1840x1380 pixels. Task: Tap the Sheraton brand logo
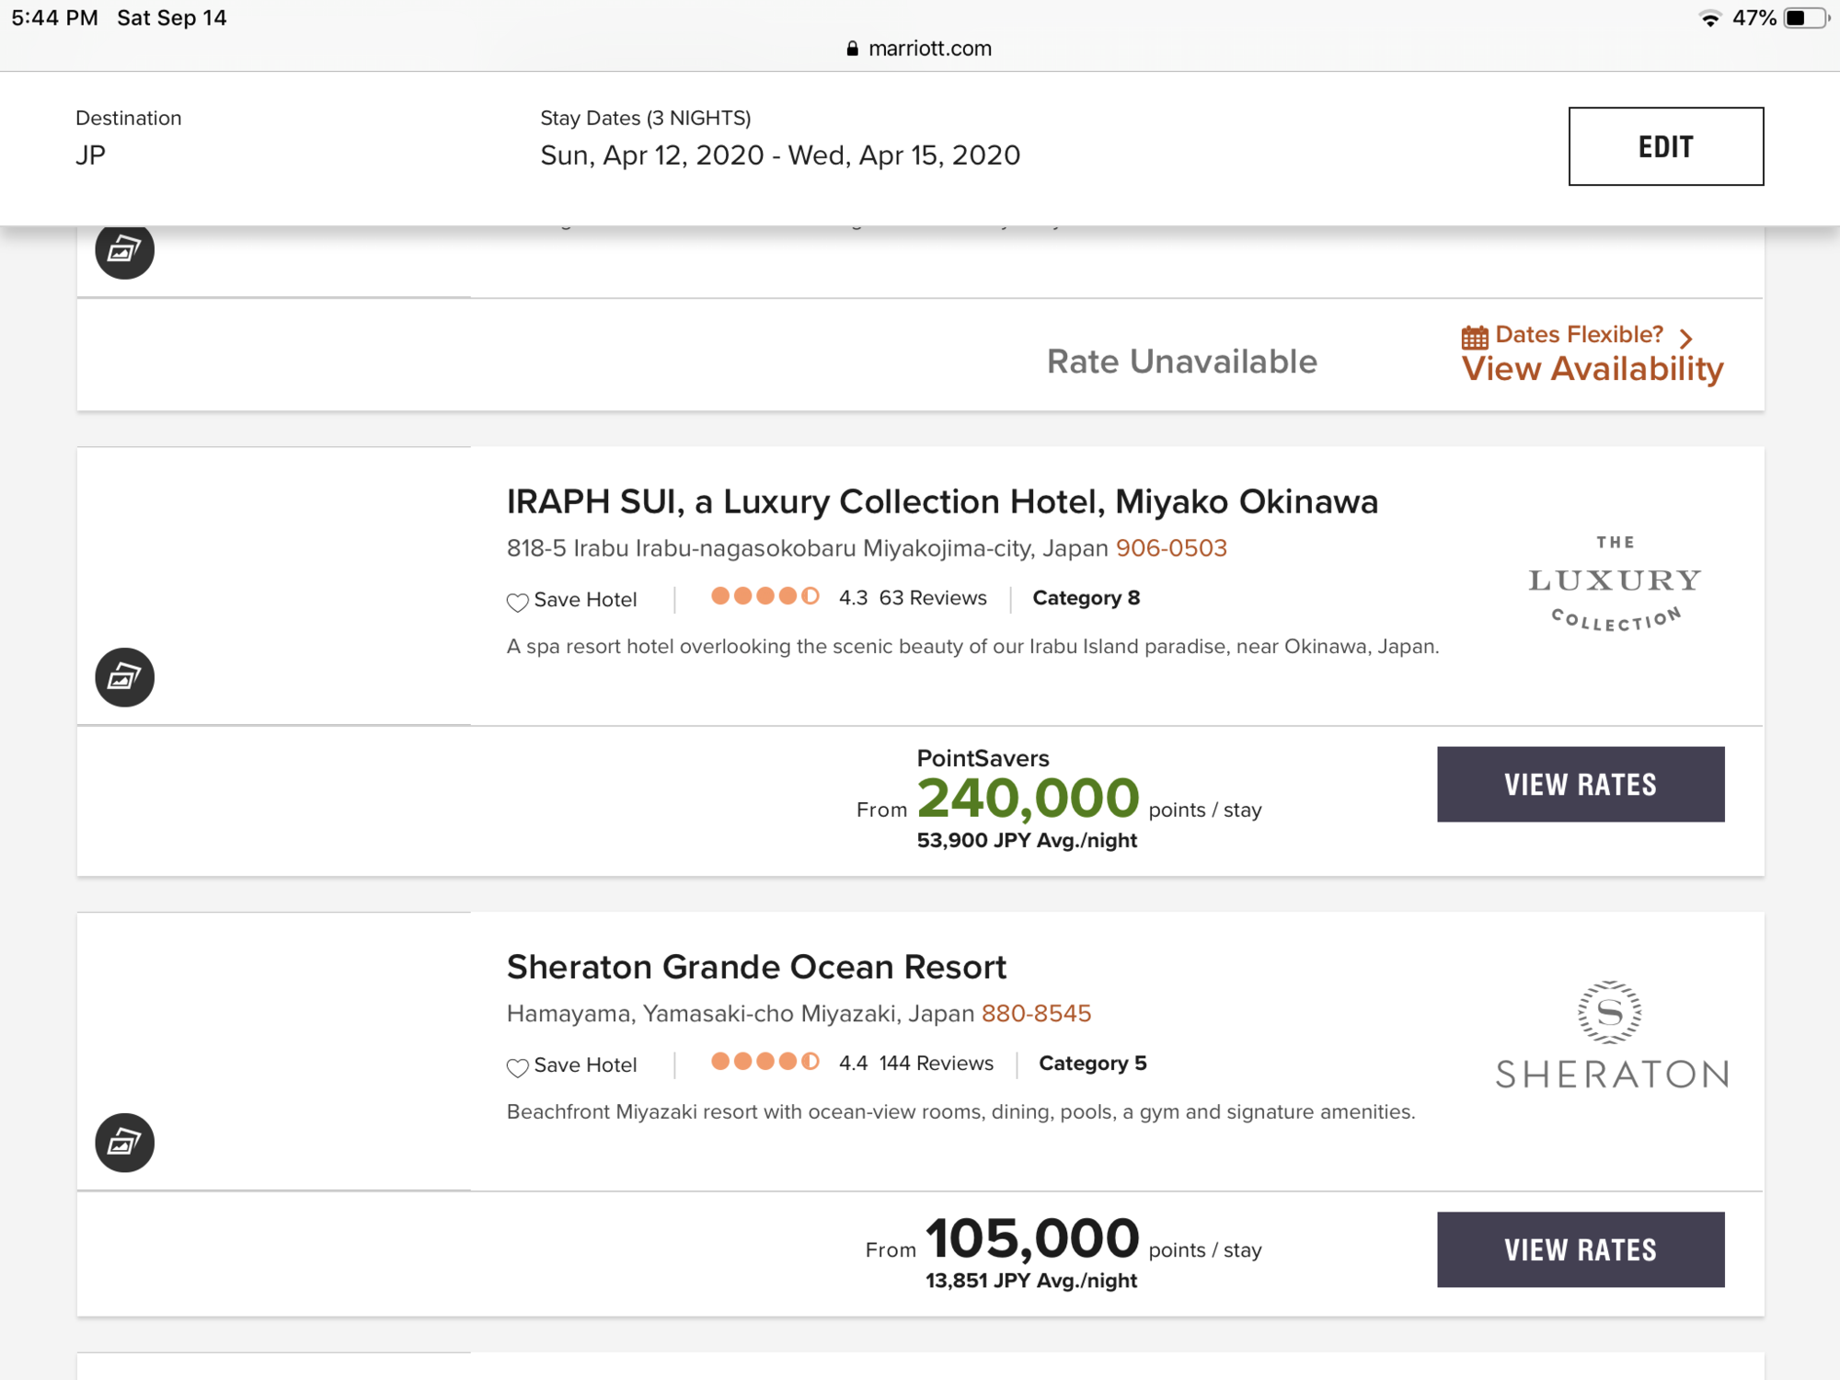click(x=1611, y=1035)
